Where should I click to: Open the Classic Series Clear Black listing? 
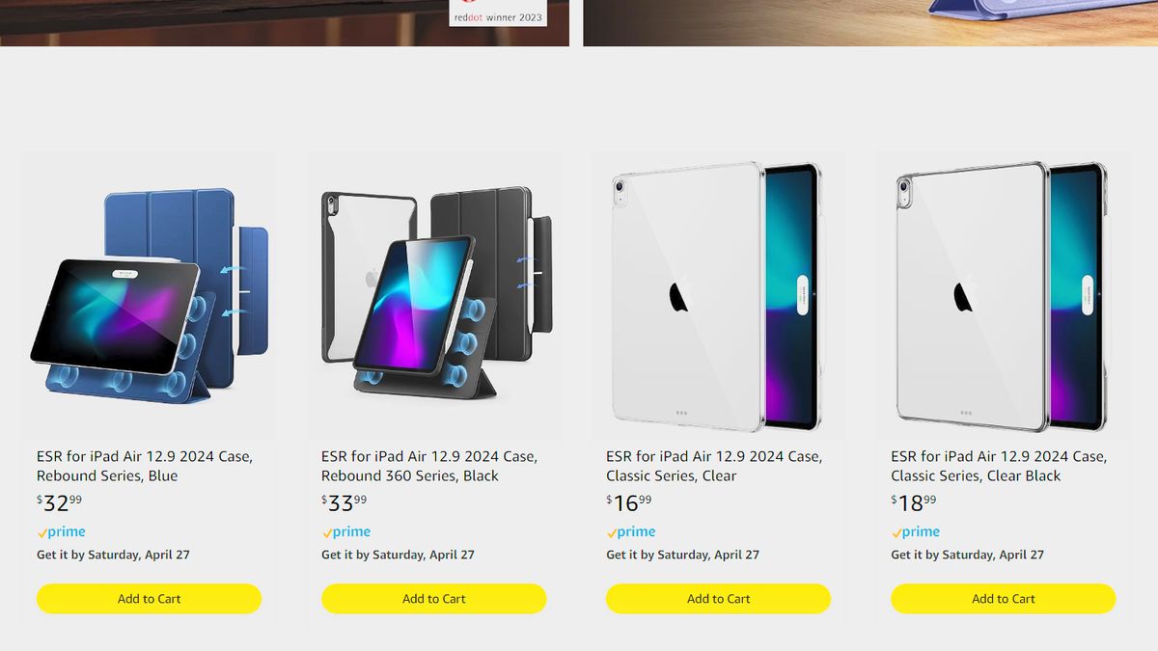pyautogui.click(x=998, y=466)
